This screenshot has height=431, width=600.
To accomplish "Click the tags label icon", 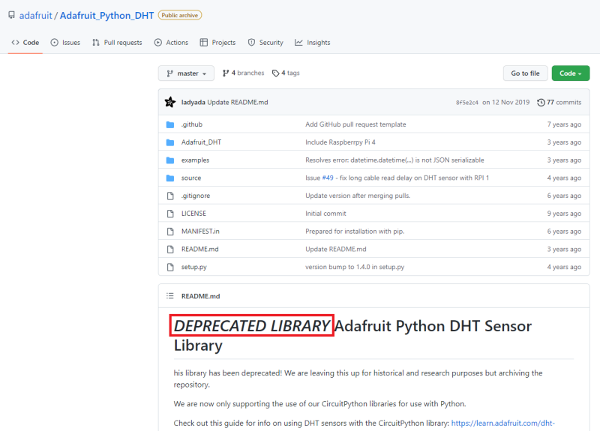I will [x=276, y=73].
